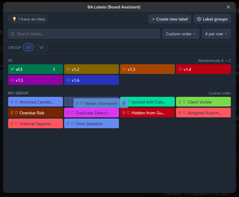Click into the Search labels field
Screen dimensions: 239x197
pos(84,34)
